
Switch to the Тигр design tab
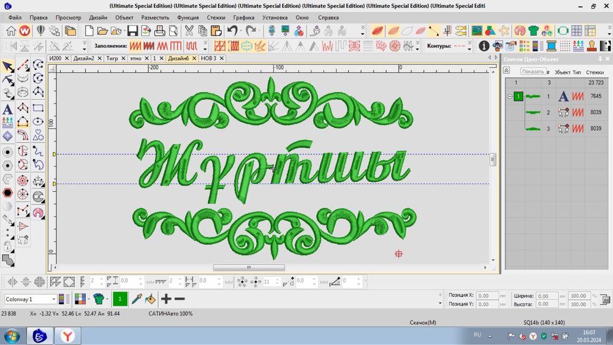[112, 58]
